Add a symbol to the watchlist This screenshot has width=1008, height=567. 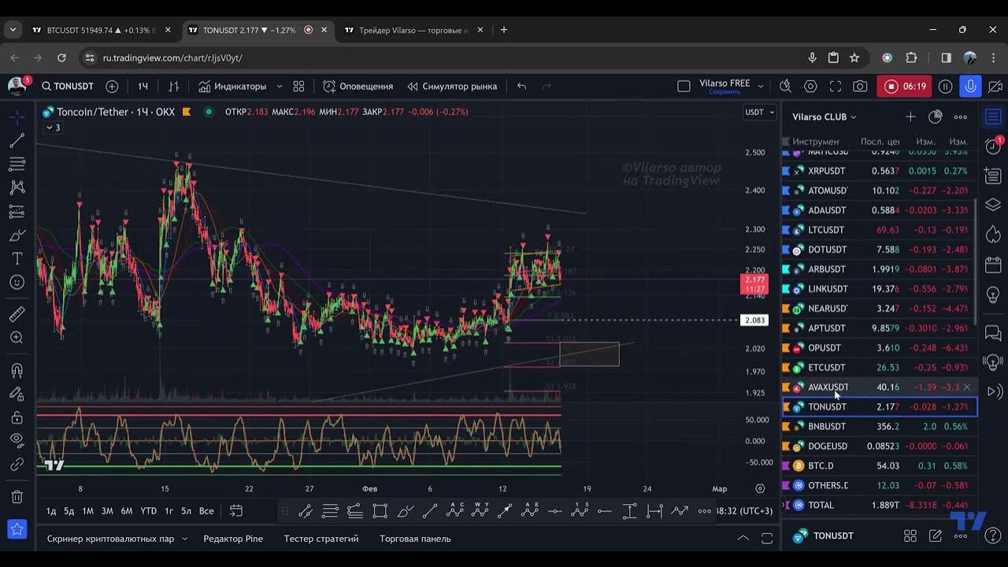click(x=910, y=117)
